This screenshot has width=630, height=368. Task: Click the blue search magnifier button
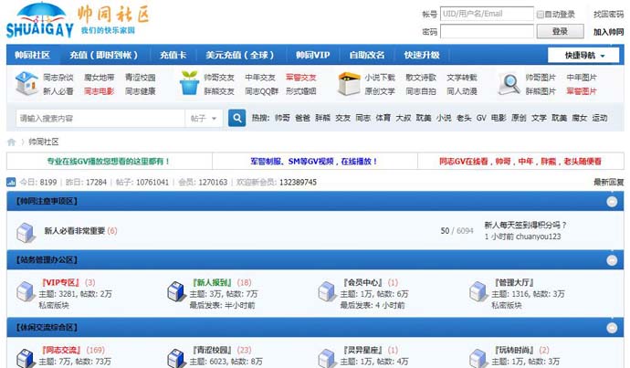tap(236, 118)
